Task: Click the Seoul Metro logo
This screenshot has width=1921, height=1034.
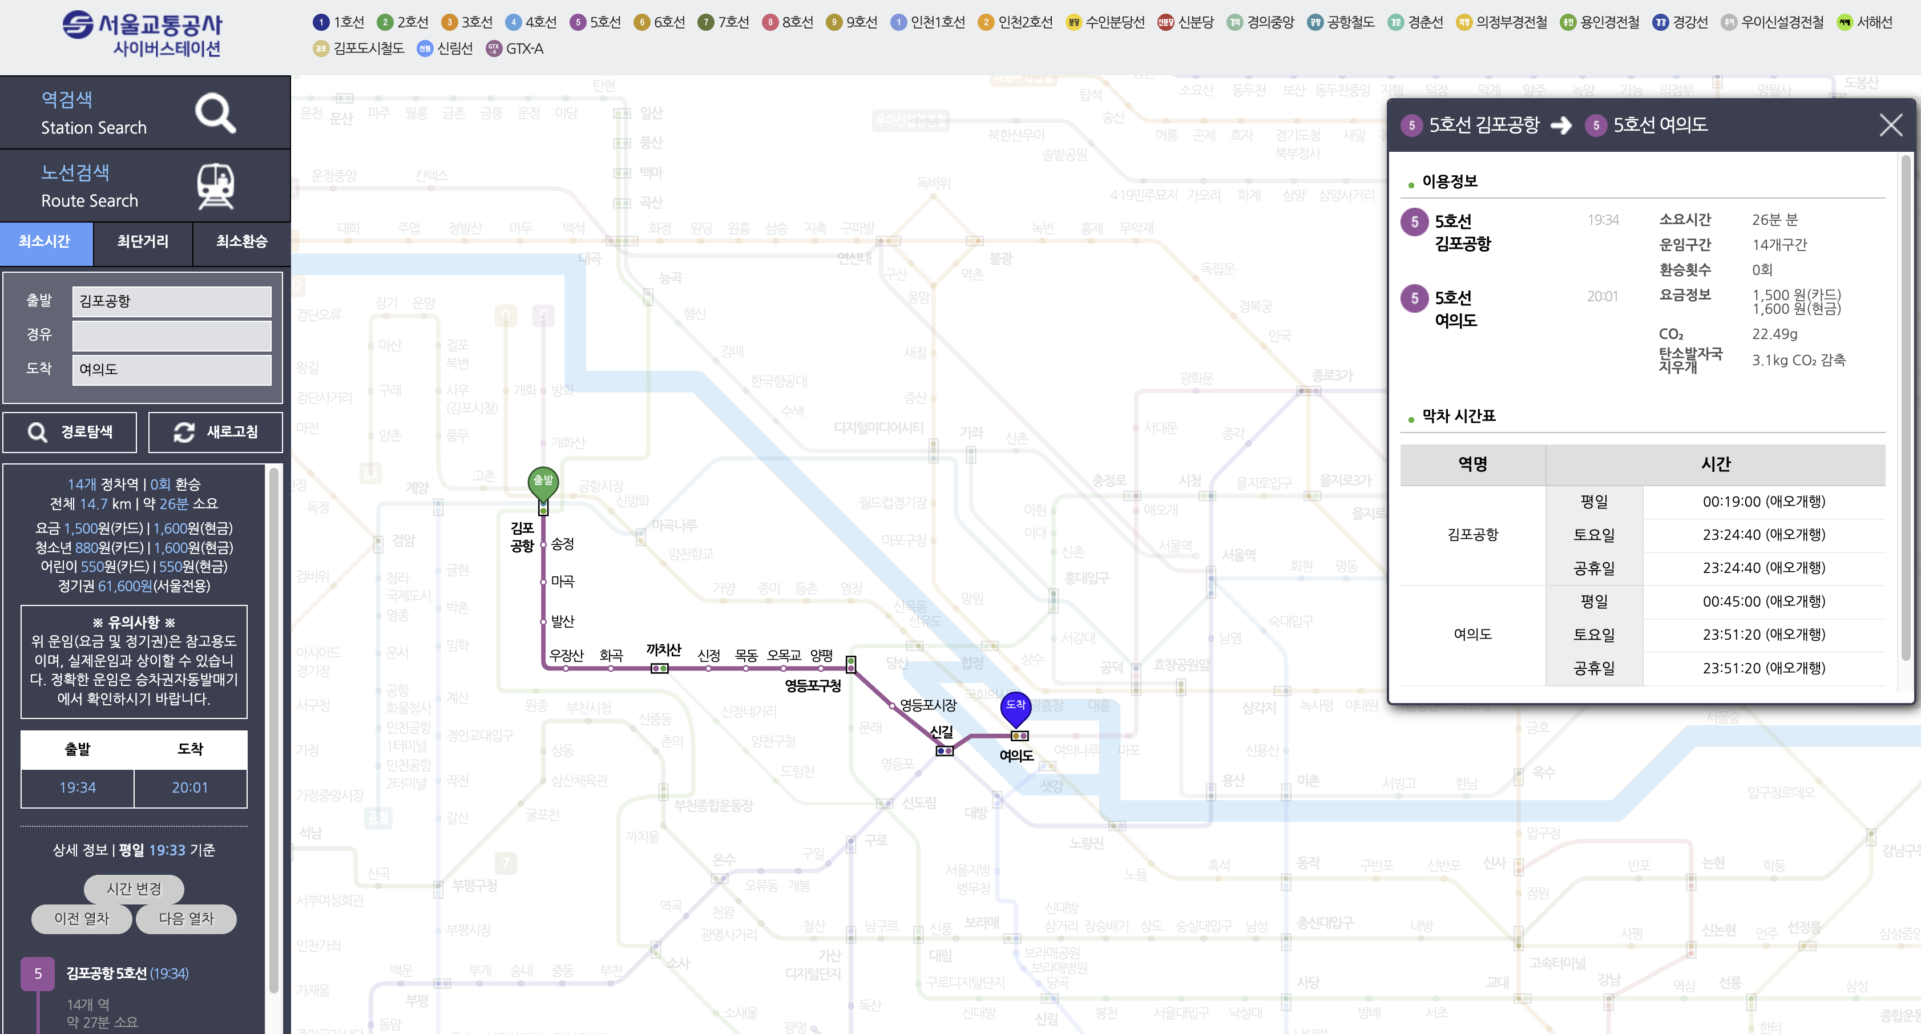Action: (142, 34)
